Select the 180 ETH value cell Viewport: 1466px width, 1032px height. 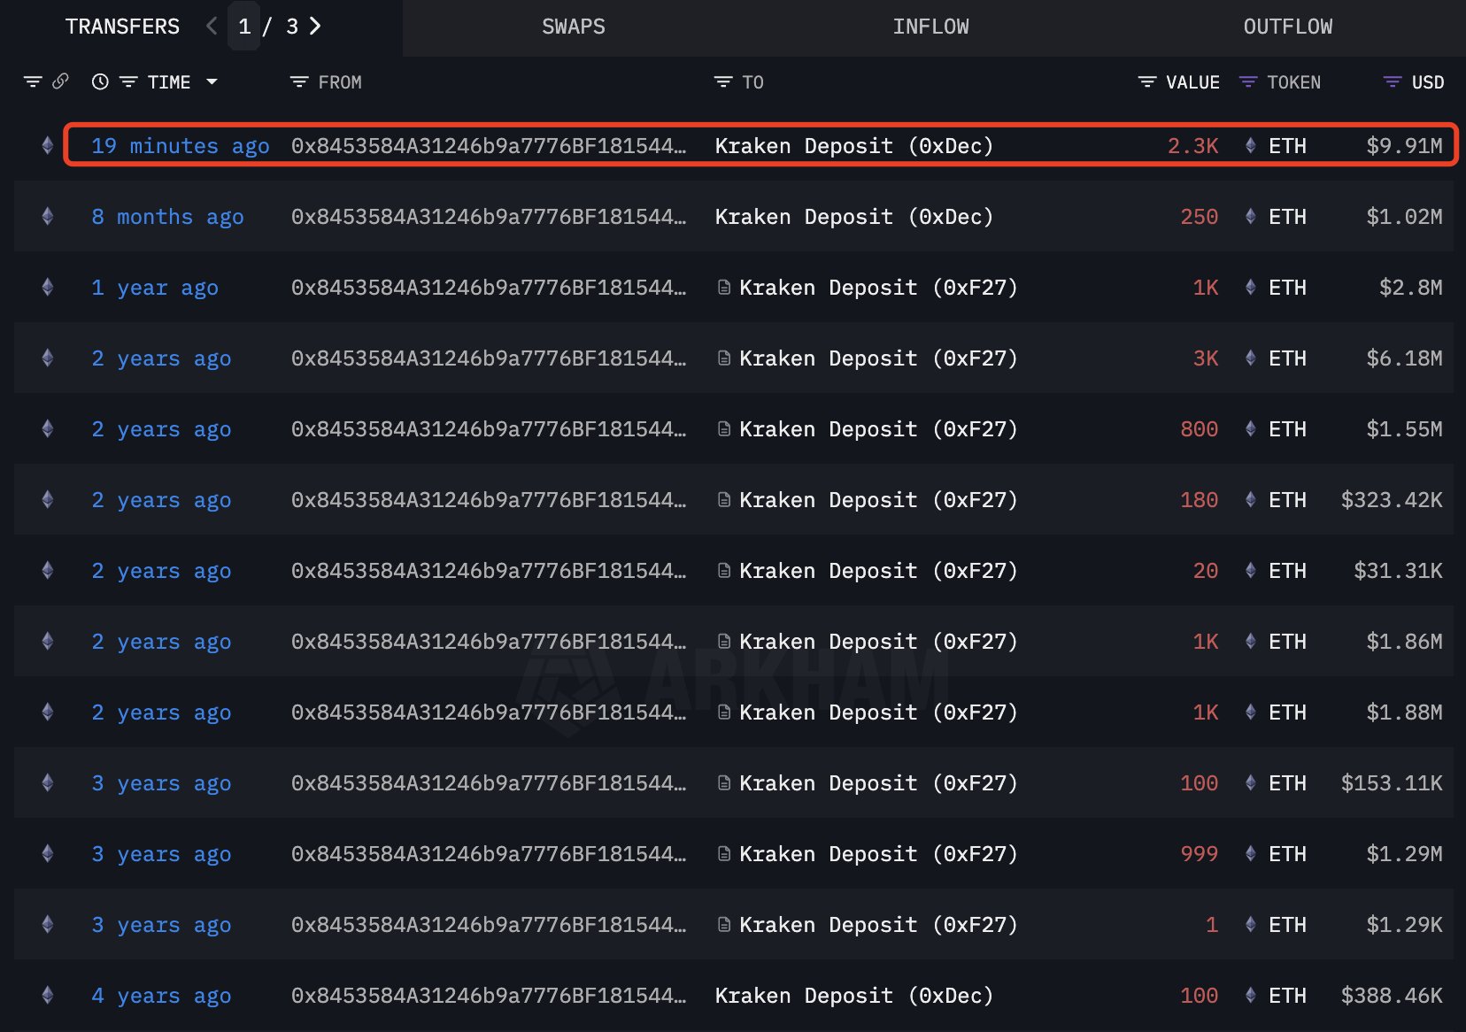[x=1200, y=500]
